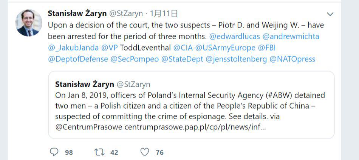Open the @jensstoltenberg mention

pyautogui.click(x=236, y=59)
